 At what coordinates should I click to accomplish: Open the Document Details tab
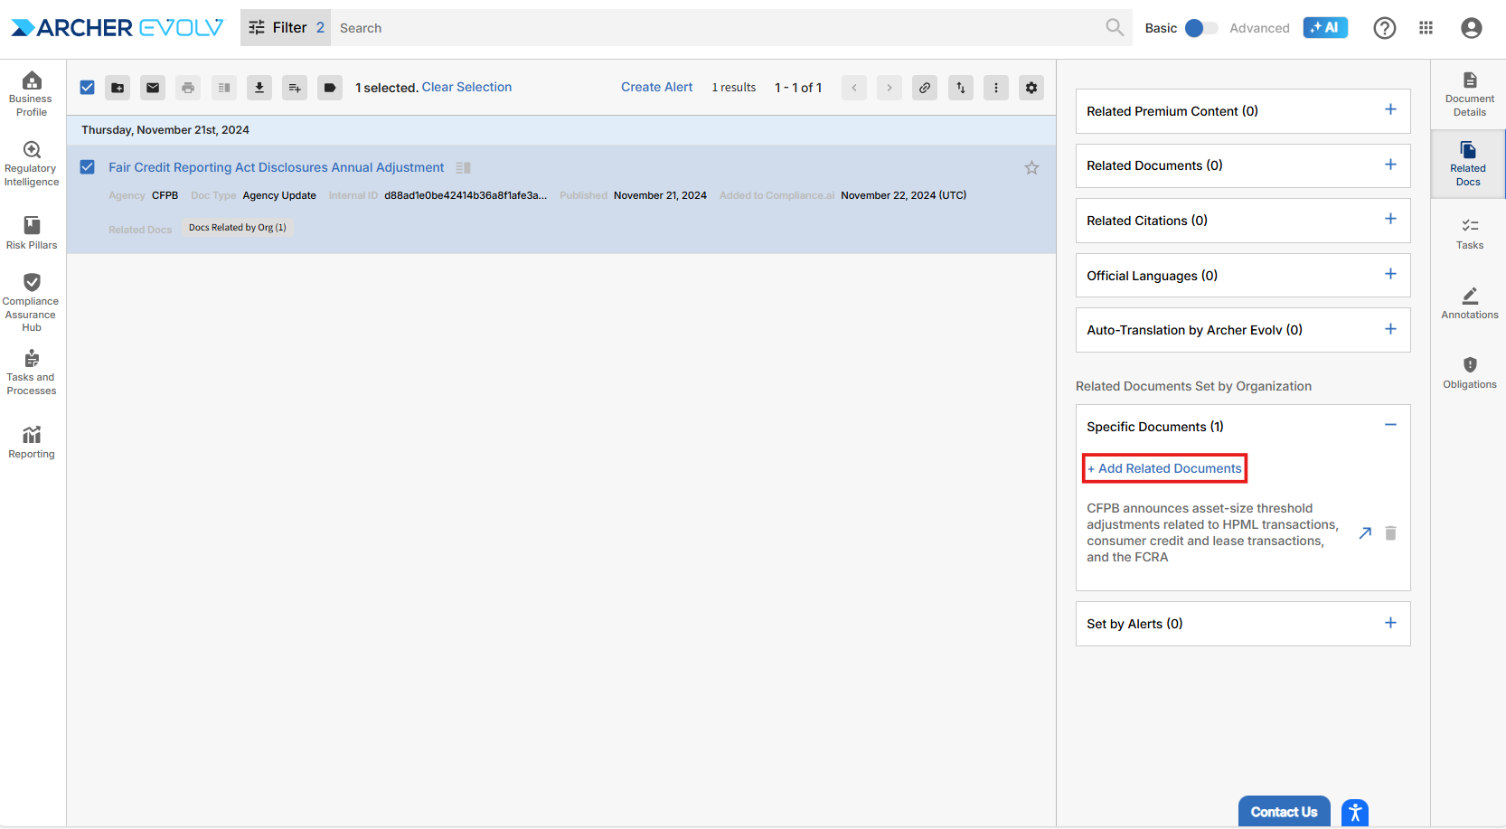tap(1469, 94)
